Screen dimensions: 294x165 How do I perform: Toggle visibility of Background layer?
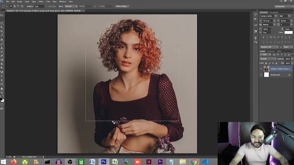point(261,75)
